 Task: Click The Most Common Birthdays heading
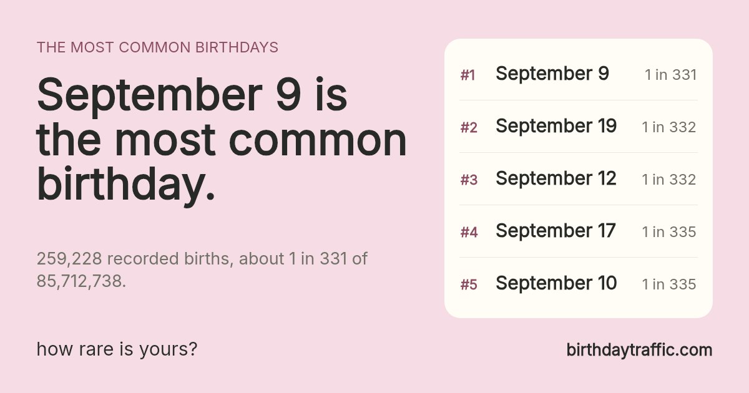point(157,47)
